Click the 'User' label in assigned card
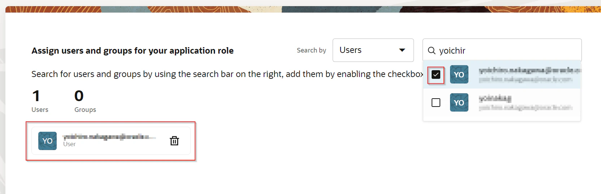The height and width of the screenshot is (194, 601). 69,144
